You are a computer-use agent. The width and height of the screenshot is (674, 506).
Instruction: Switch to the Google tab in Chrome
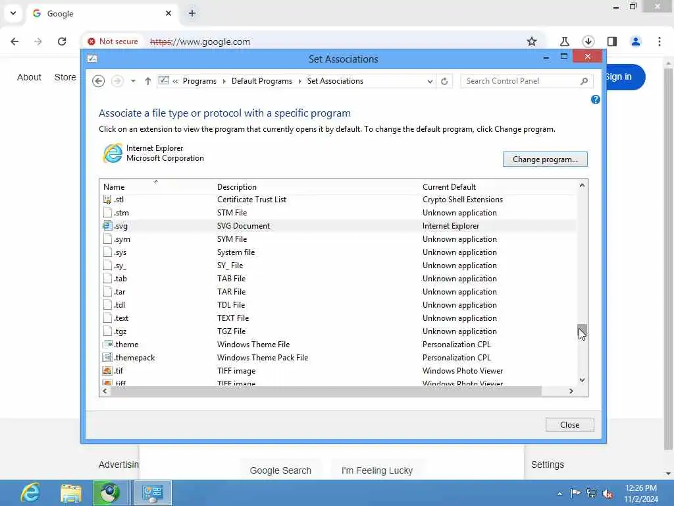click(x=101, y=13)
